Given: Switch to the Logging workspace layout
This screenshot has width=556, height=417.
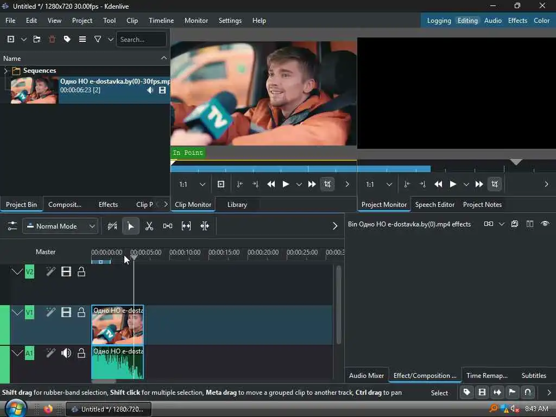Looking at the screenshot, I should [x=439, y=21].
